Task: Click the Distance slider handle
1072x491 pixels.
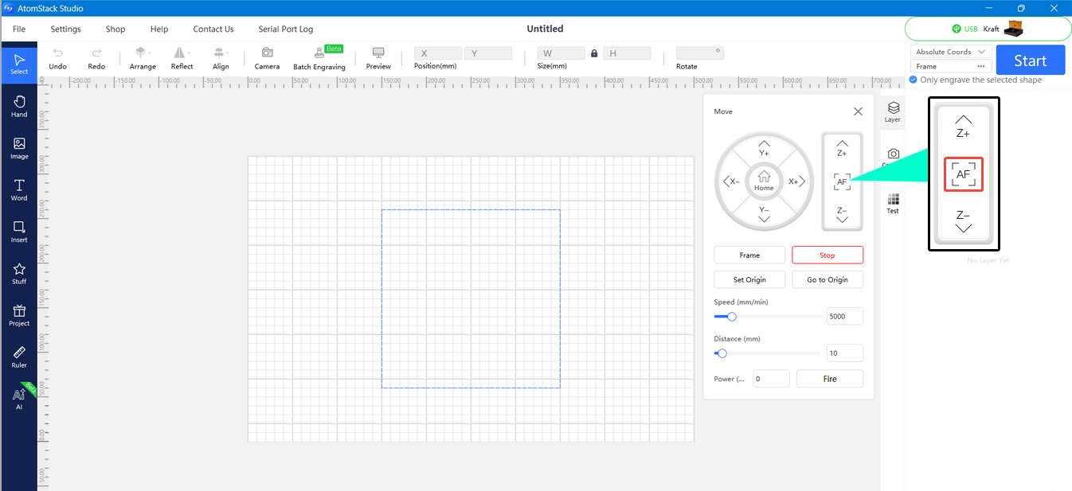Action: [722, 353]
